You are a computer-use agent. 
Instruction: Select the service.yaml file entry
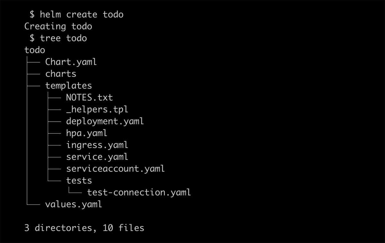(97, 157)
